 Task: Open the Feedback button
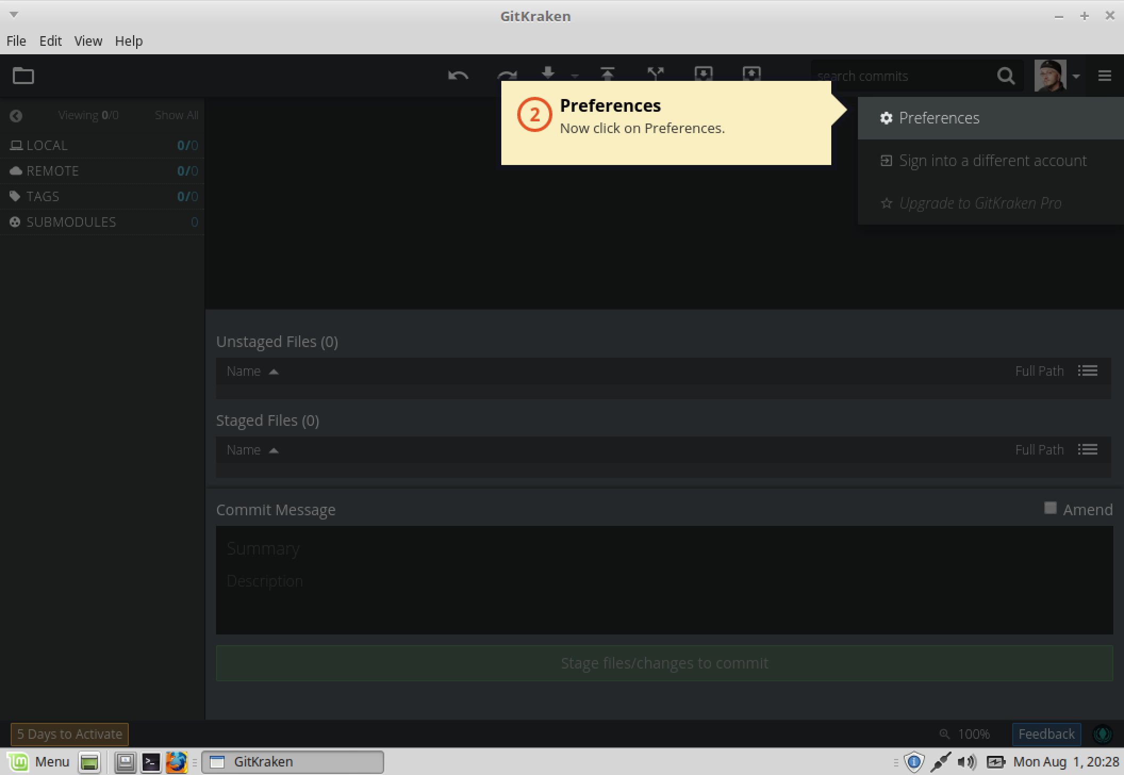pyautogui.click(x=1046, y=734)
